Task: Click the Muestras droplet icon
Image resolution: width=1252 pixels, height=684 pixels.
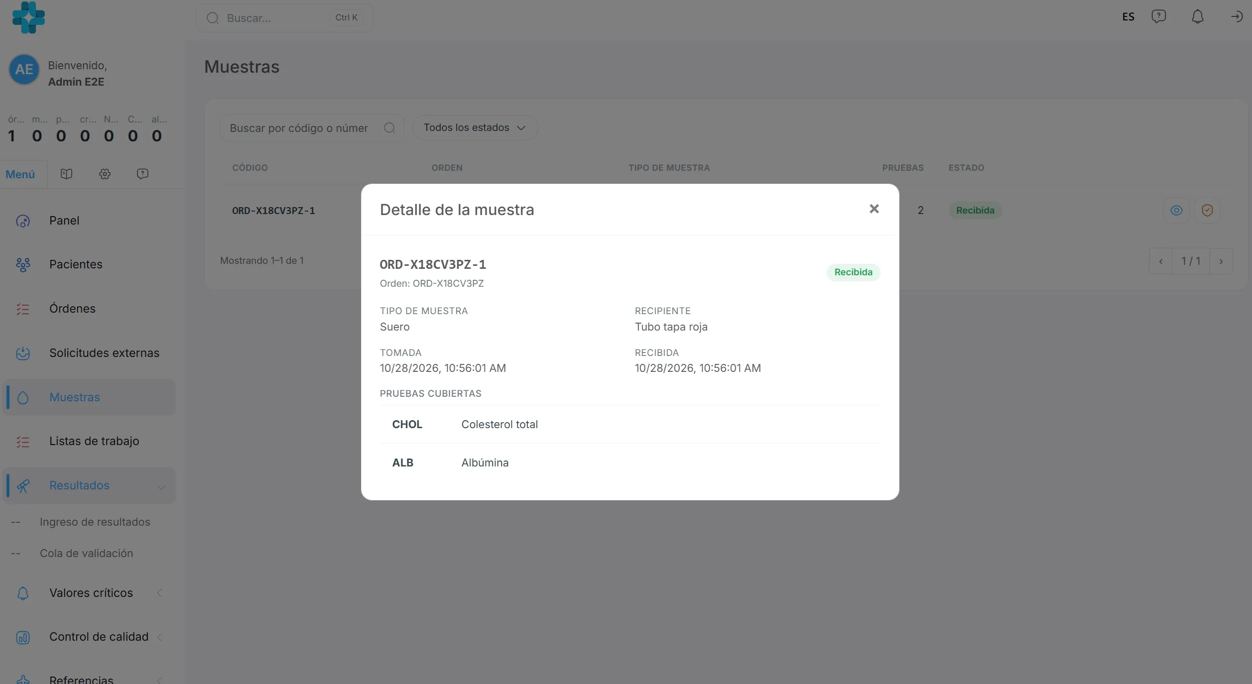Action: [23, 398]
